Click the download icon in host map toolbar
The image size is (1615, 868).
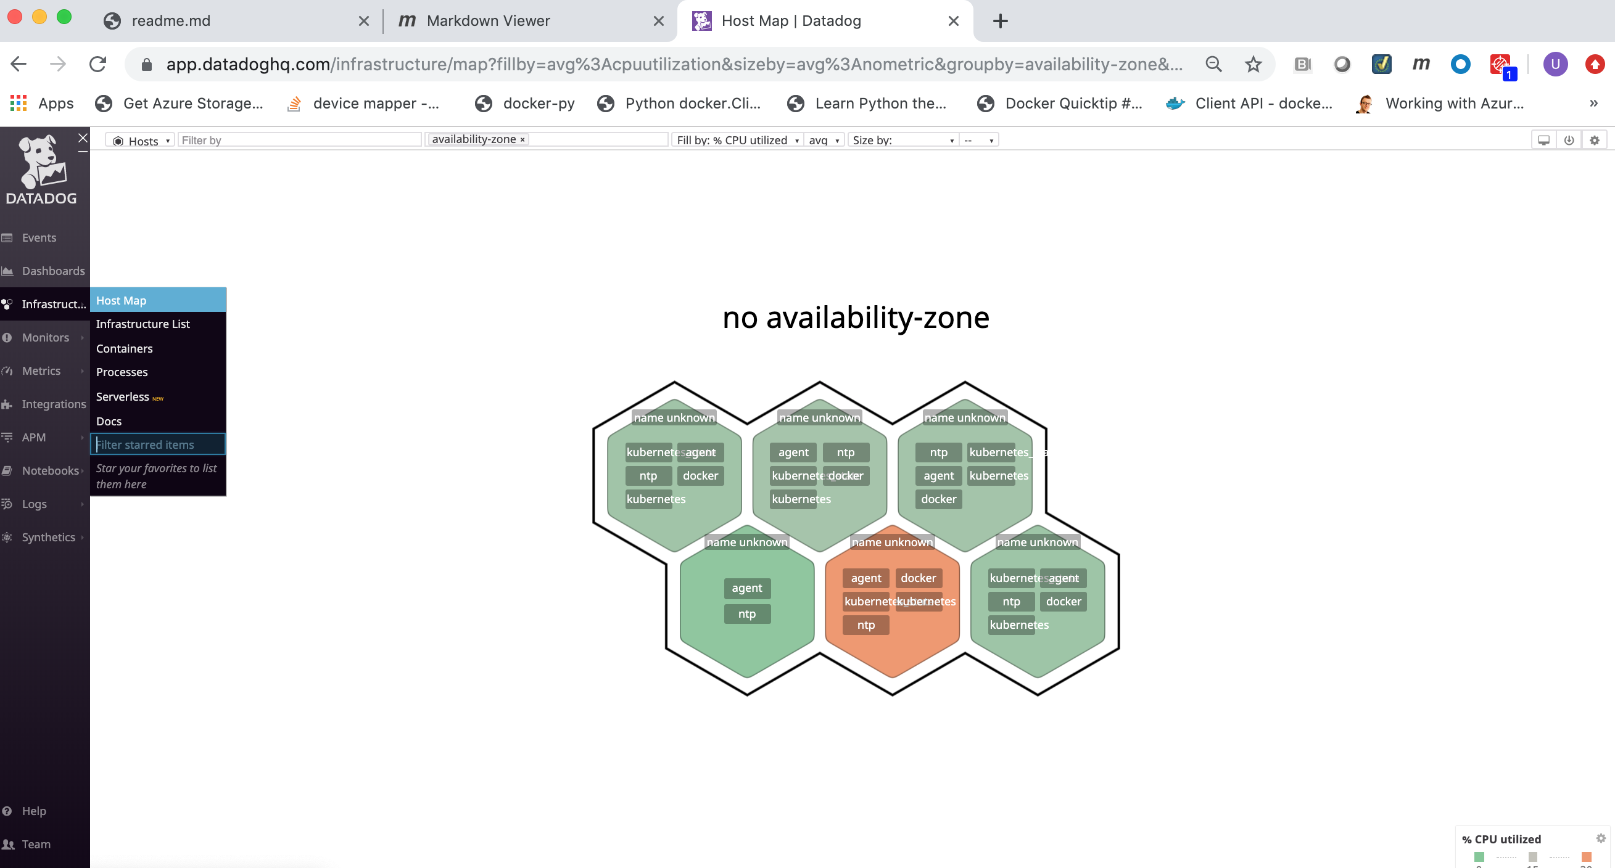pos(1569,140)
